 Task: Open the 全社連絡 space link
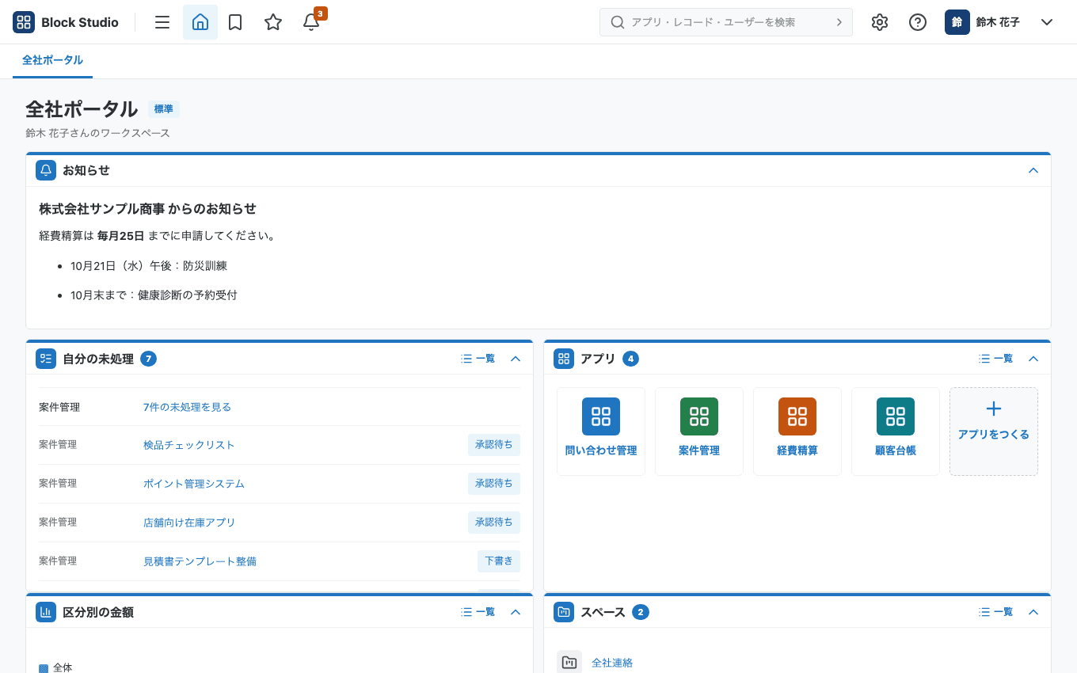tap(612, 663)
